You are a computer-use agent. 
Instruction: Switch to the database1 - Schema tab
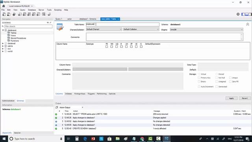[x=88, y=19]
